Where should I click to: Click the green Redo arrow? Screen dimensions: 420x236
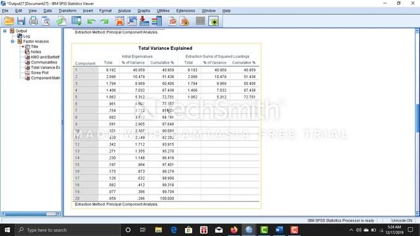104,21
